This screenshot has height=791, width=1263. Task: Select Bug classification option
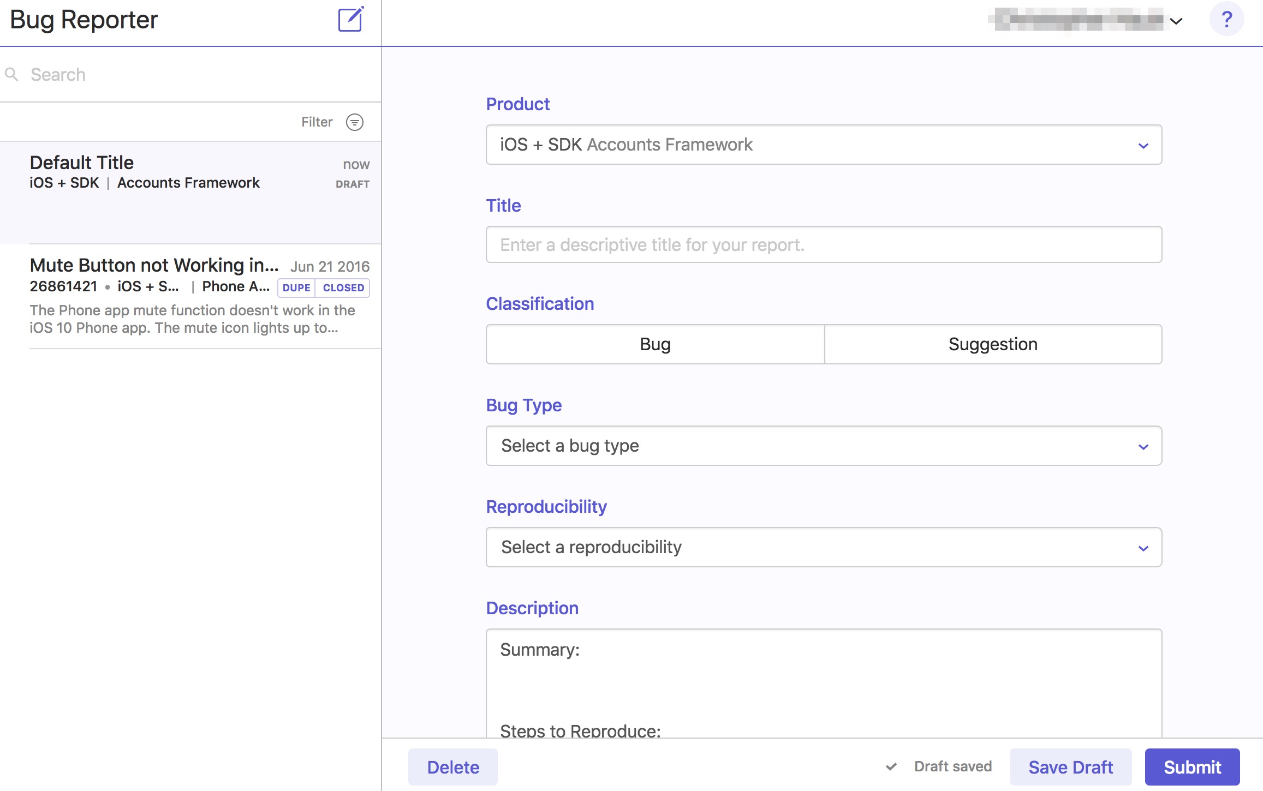(x=655, y=344)
